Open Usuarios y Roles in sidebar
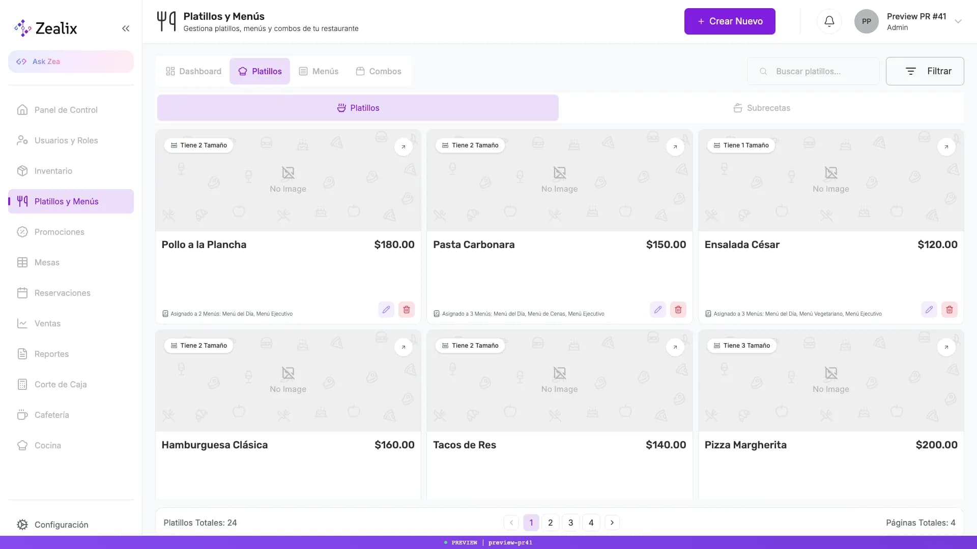977x549 pixels. click(71, 140)
